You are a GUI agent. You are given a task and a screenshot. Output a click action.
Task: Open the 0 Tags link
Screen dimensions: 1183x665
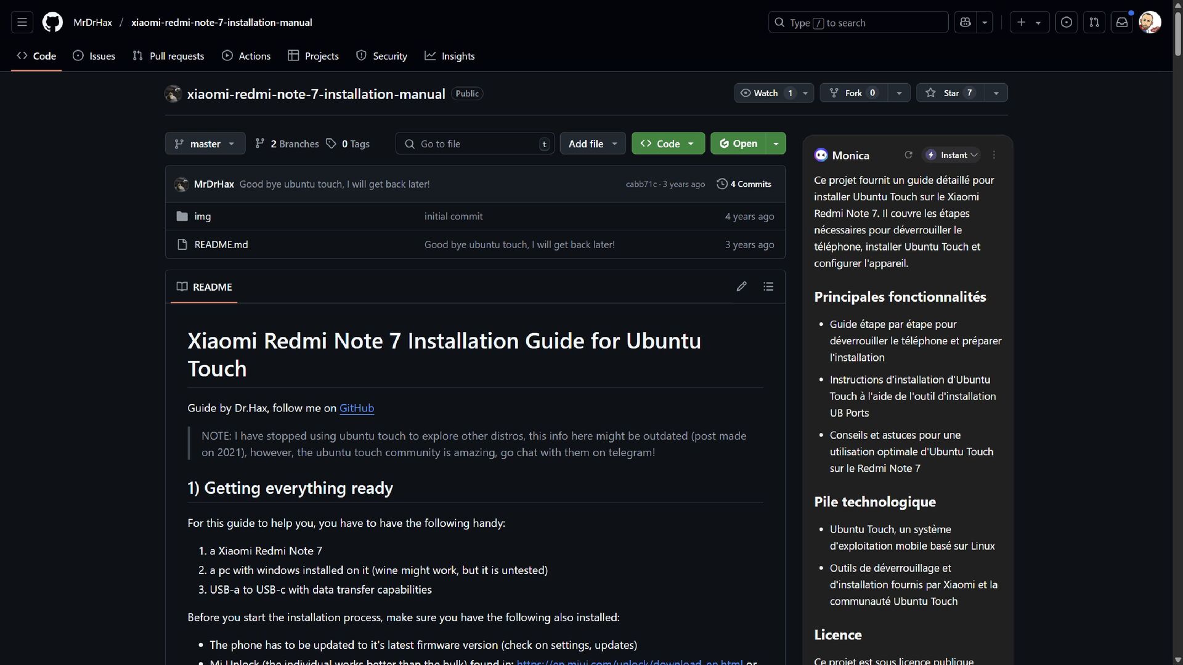pyautogui.click(x=348, y=143)
